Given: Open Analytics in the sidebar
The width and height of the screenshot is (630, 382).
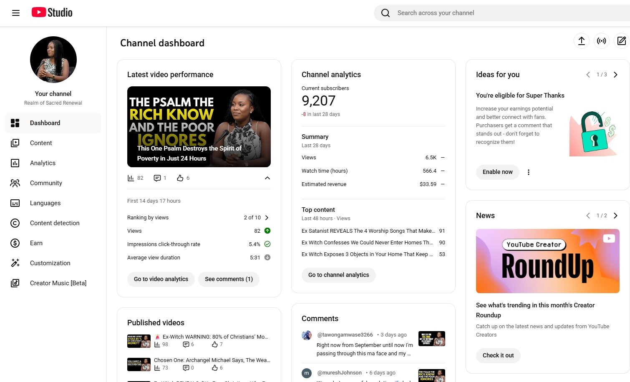Looking at the screenshot, I should click(x=43, y=163).
